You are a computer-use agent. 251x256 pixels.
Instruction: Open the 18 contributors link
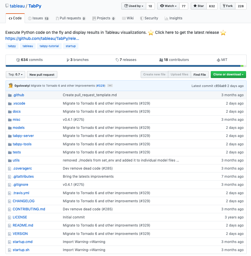click(x=174, y=60)
